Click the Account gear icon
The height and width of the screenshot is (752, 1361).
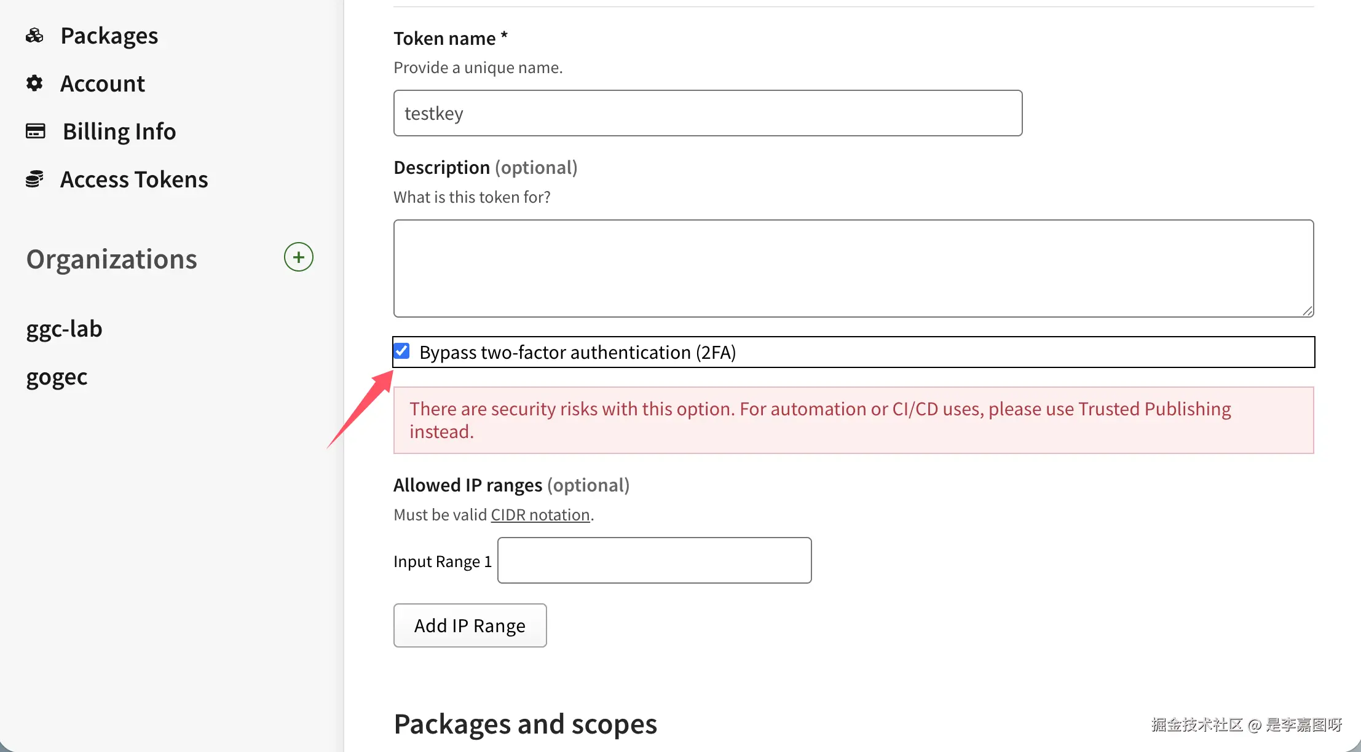pos(34,83)
